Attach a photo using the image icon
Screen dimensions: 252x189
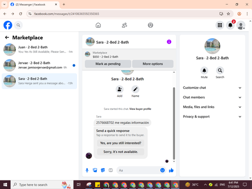[95, 170]
